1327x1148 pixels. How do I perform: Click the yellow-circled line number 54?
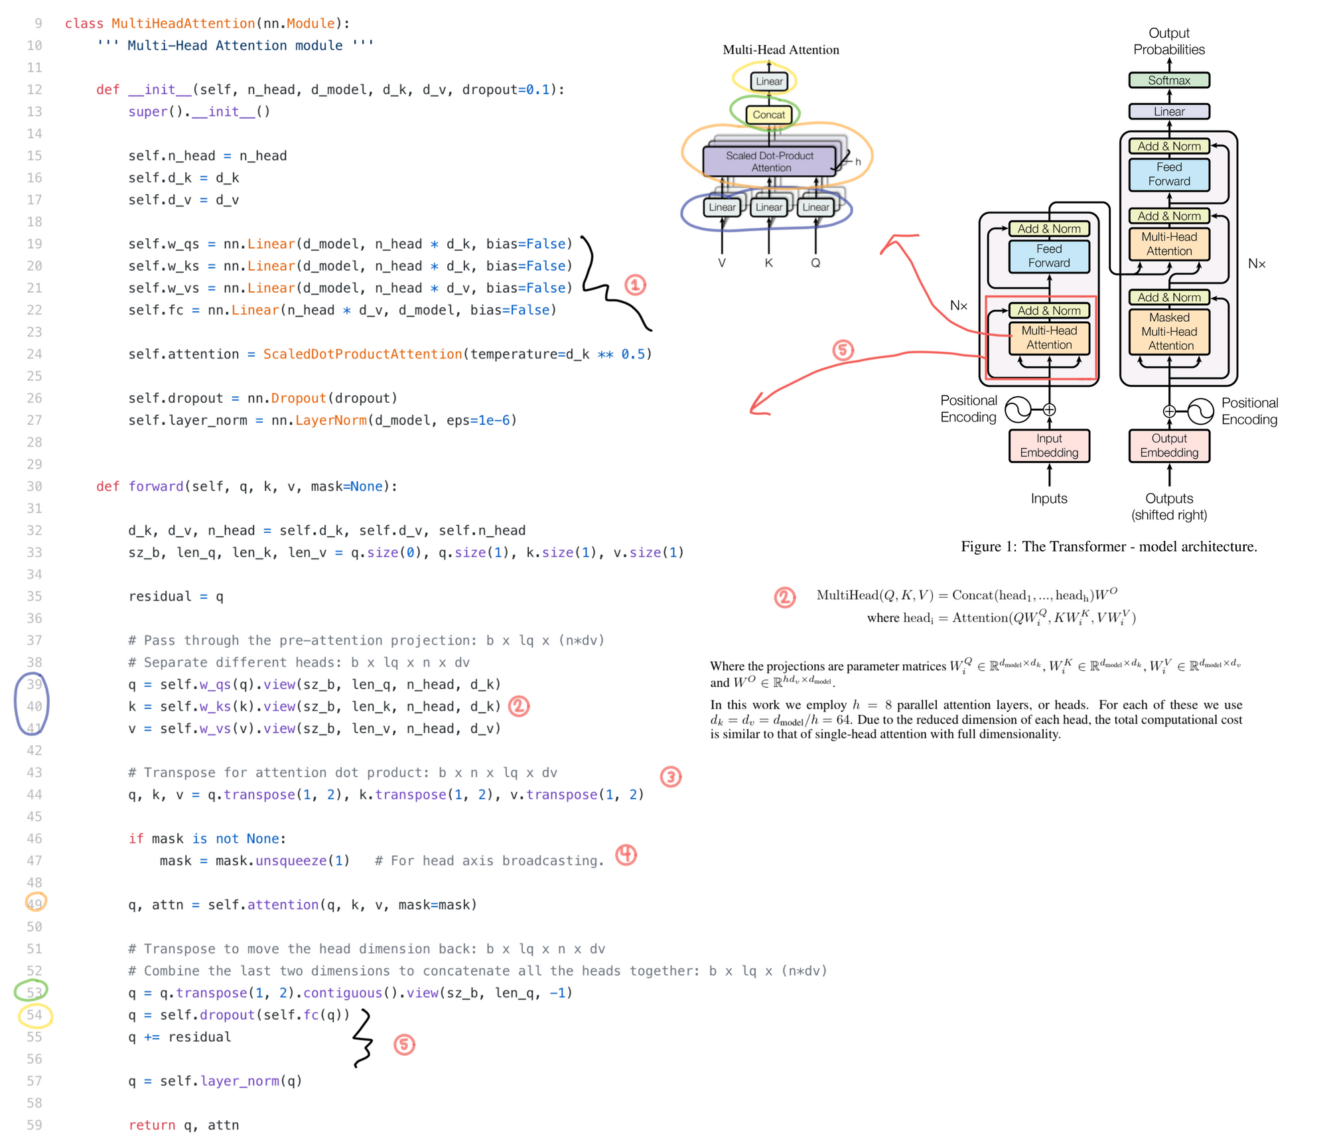(x=35, y=1015)
